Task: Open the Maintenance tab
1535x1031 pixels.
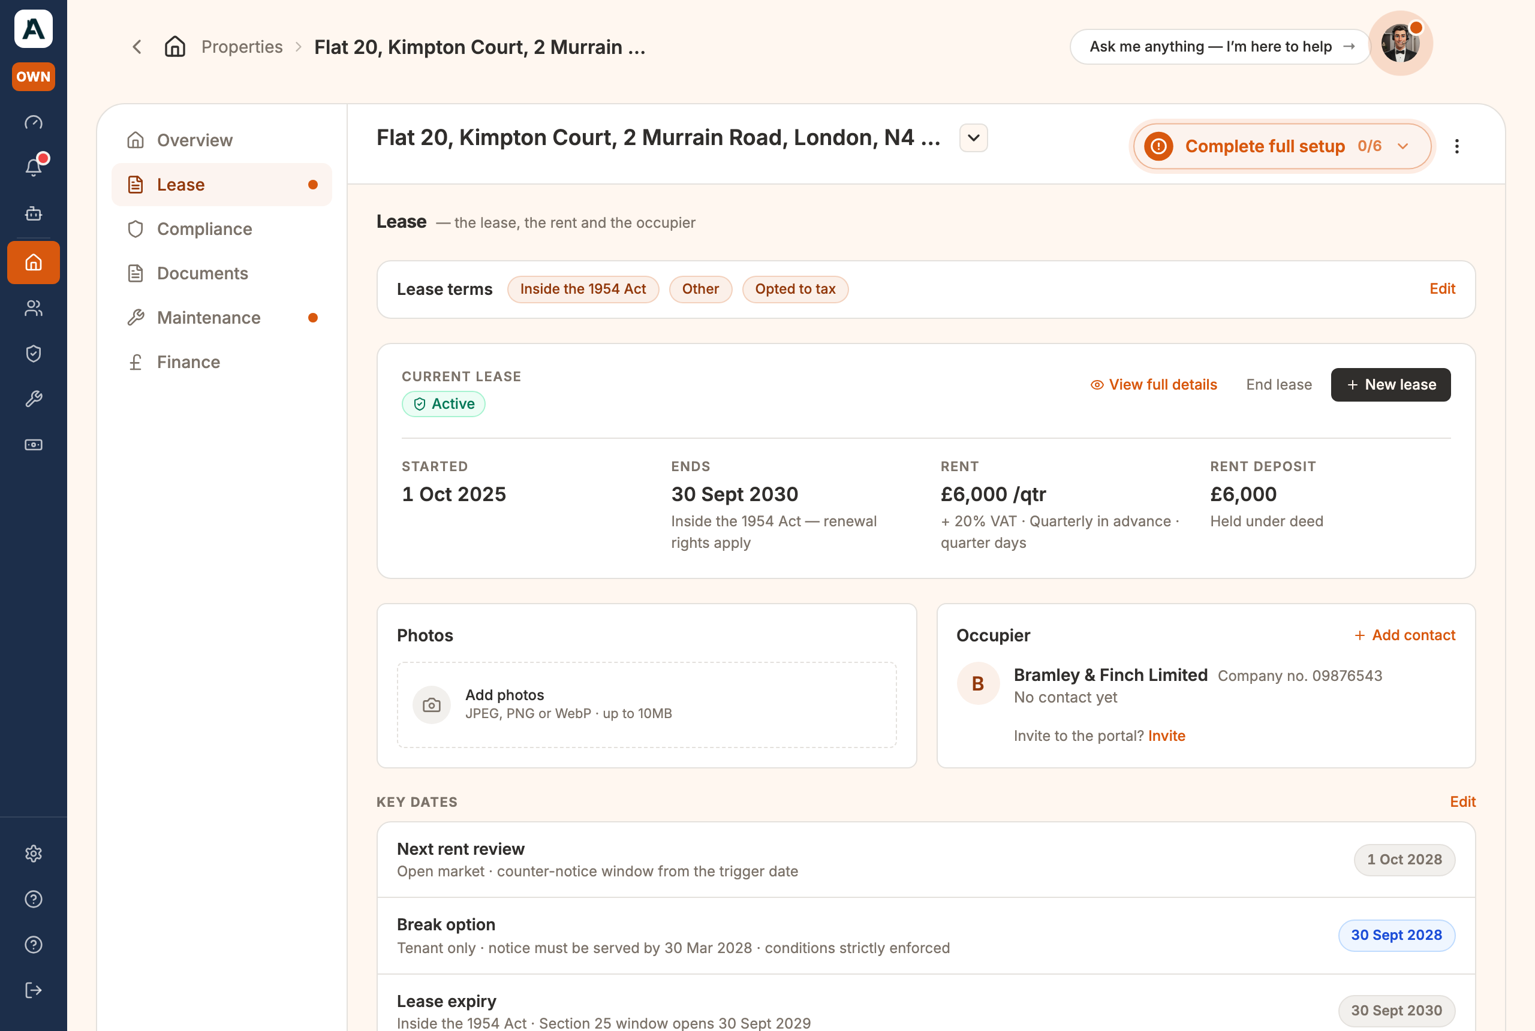Action: 222,318
